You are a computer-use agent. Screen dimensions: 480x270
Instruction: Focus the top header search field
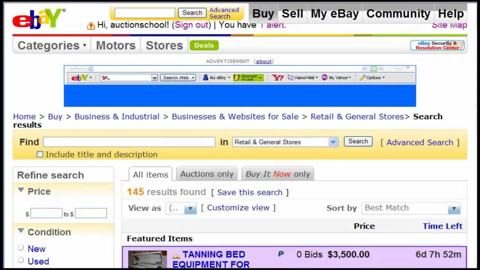tap(145, 13)
